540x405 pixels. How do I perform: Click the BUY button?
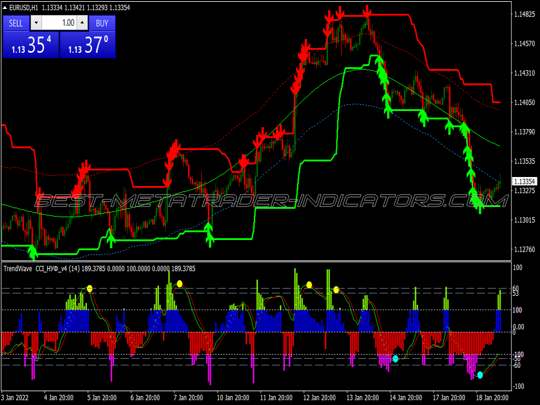click(102, 23)
